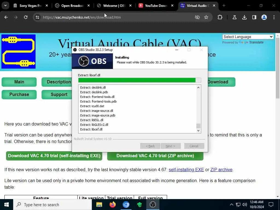Open browser downloads icon
The width and height of the screenshot is (280, 210).
(x=244, y=17)
